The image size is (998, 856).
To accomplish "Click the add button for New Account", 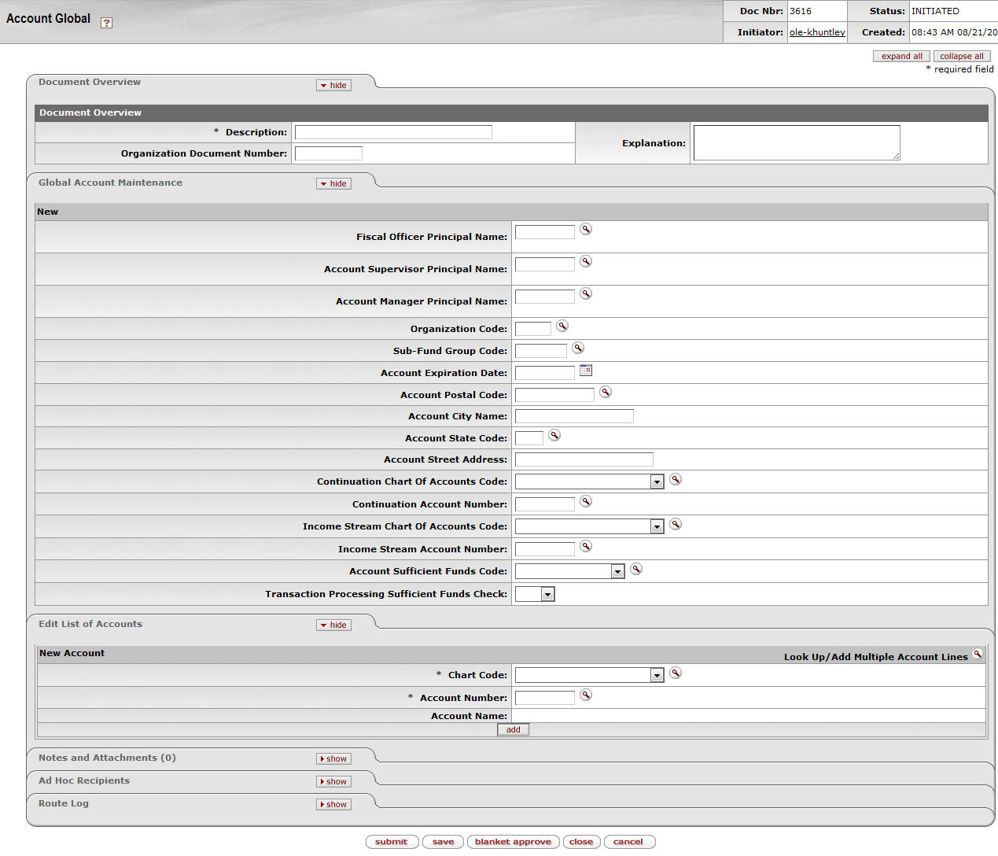I will (514, 729).
